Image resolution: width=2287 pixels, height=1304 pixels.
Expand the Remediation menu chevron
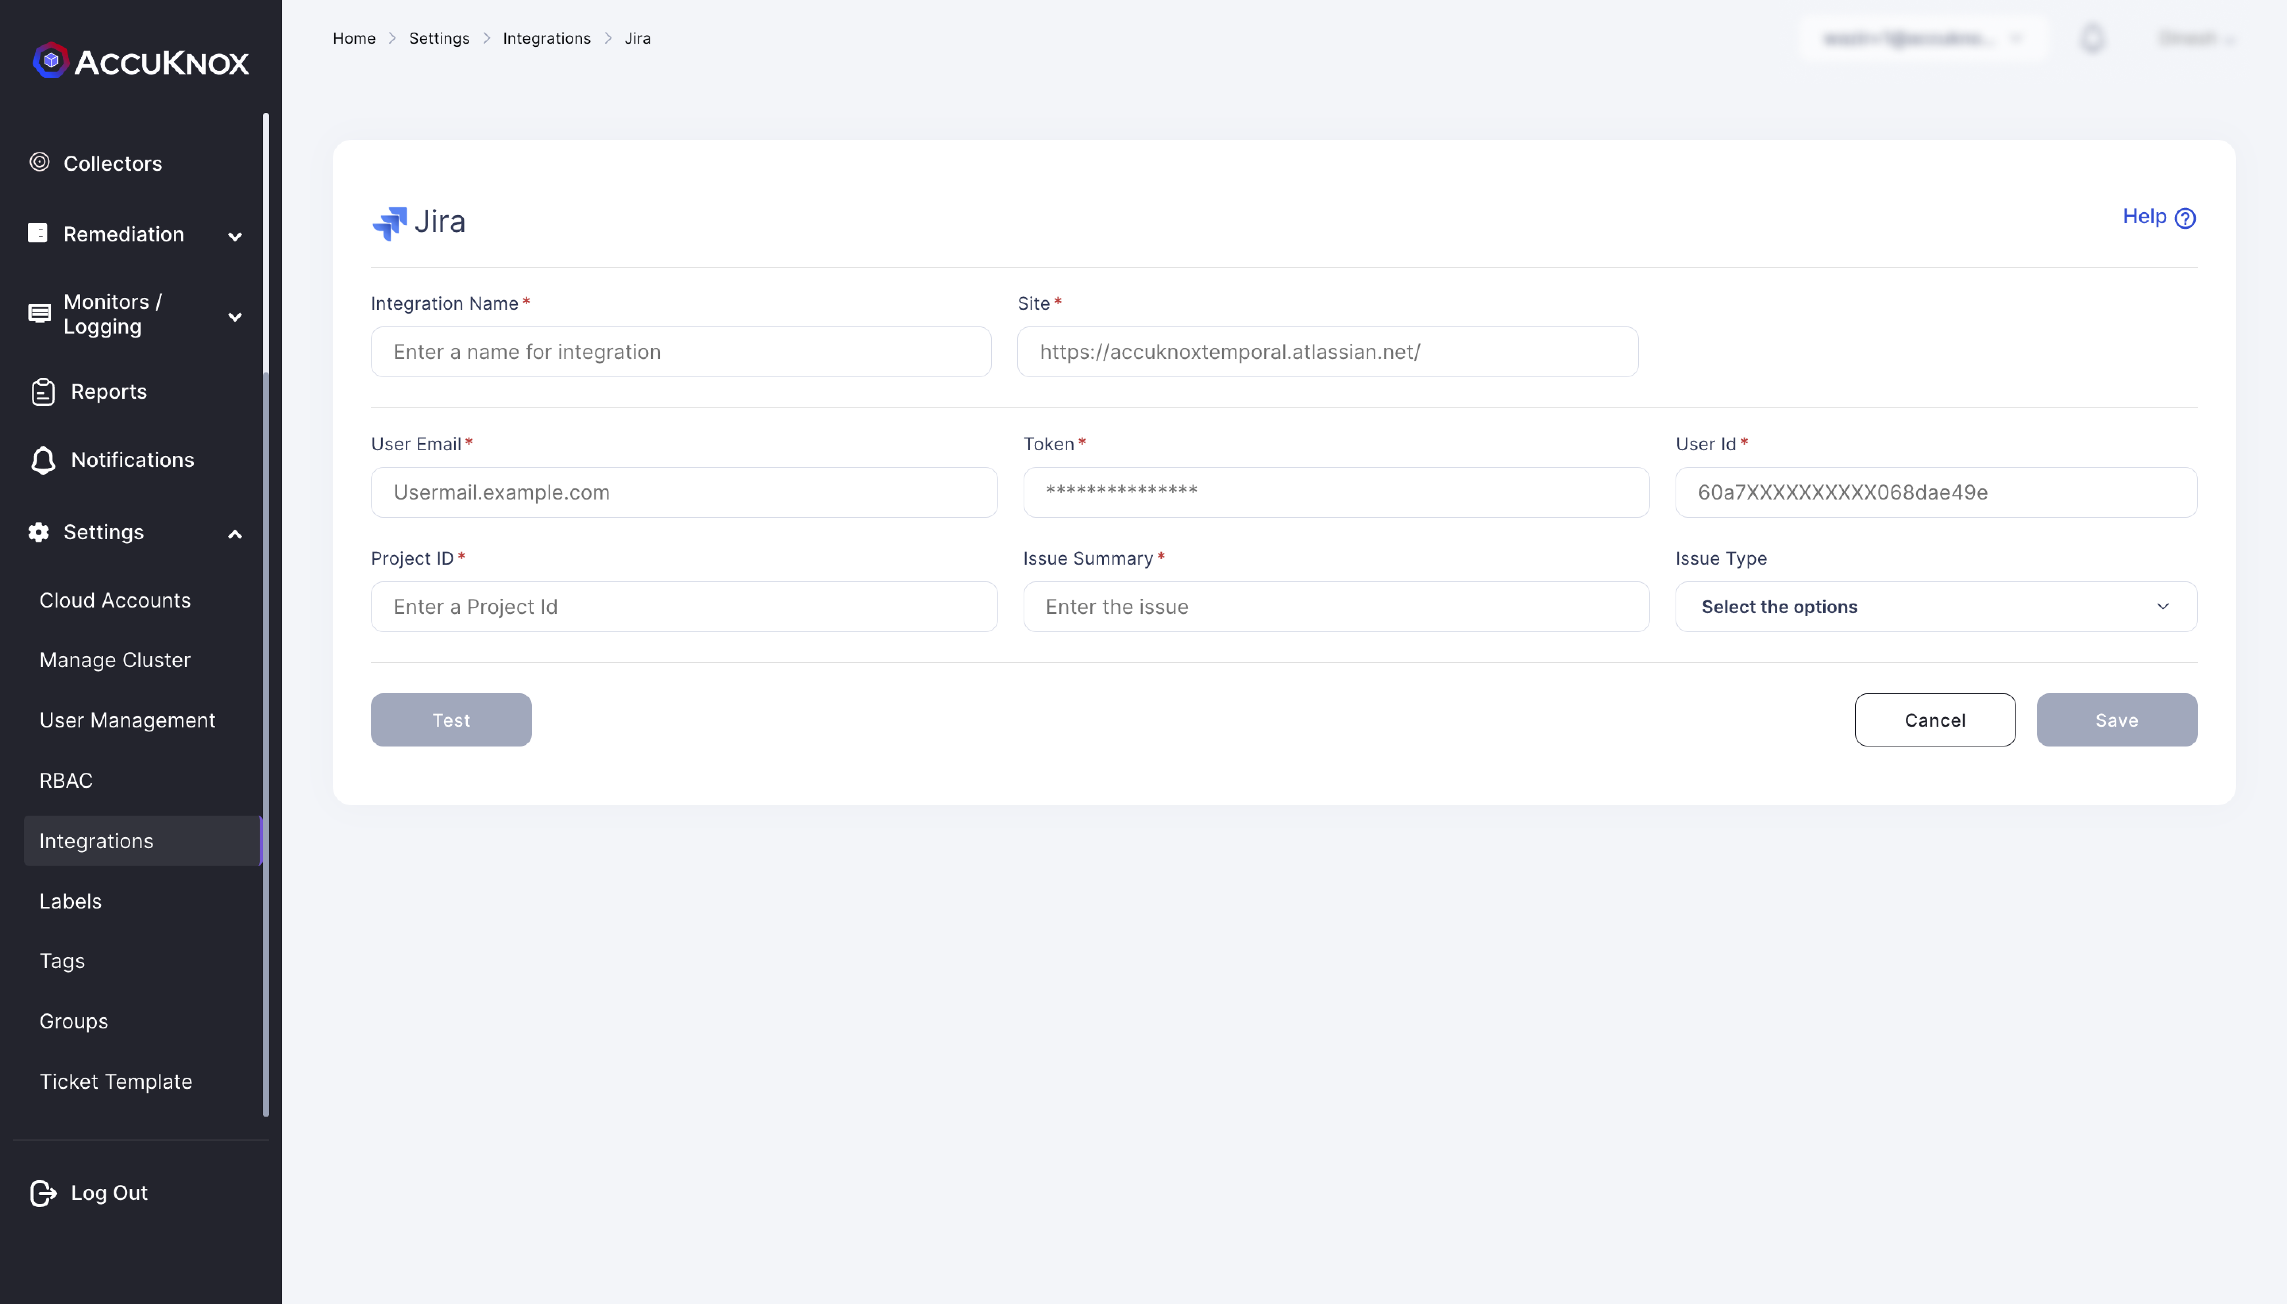pyautogui.click(x=235, y=236)
